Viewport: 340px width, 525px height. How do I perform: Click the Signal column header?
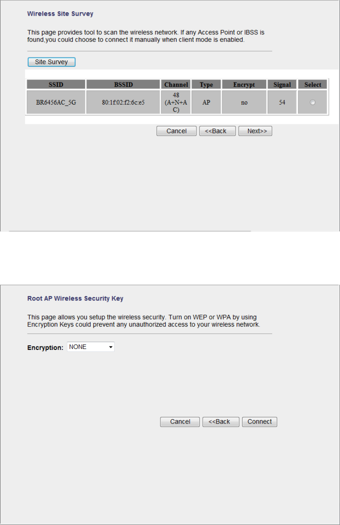point(282,85)
